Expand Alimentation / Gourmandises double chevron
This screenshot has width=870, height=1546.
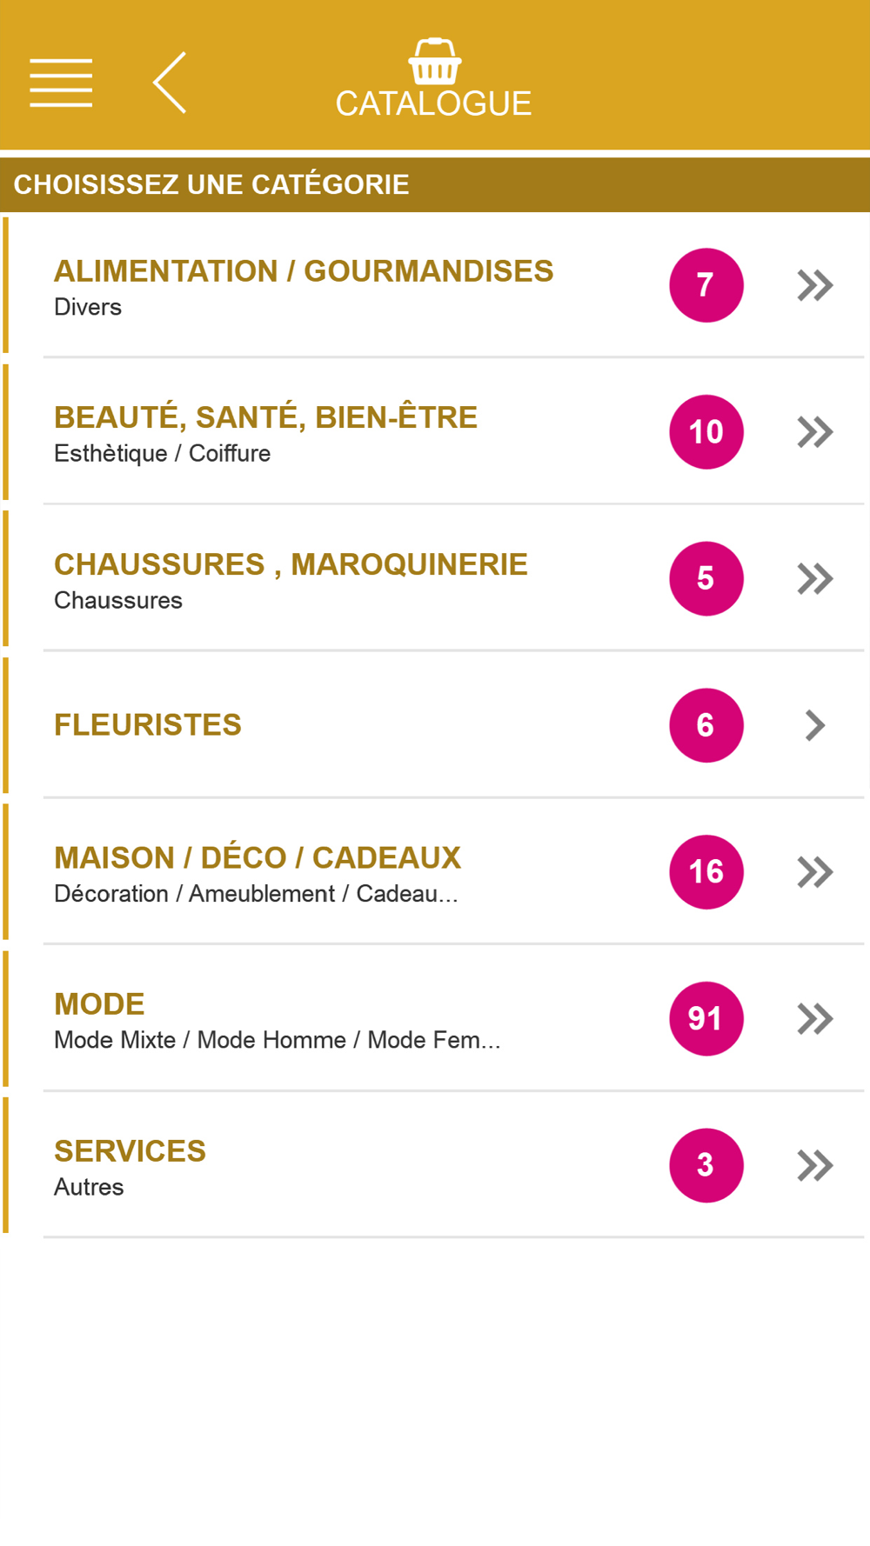pyautogui.click(x=815, y=285)
